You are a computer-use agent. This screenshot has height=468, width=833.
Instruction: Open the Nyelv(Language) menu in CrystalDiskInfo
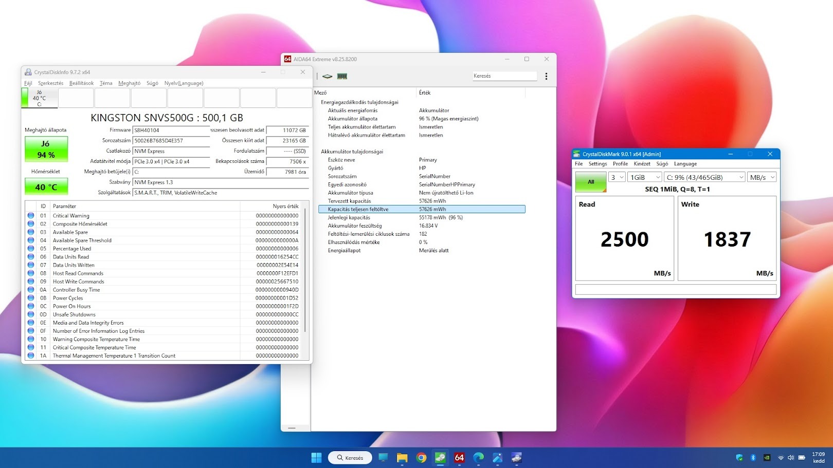click(x=184, y=83)
